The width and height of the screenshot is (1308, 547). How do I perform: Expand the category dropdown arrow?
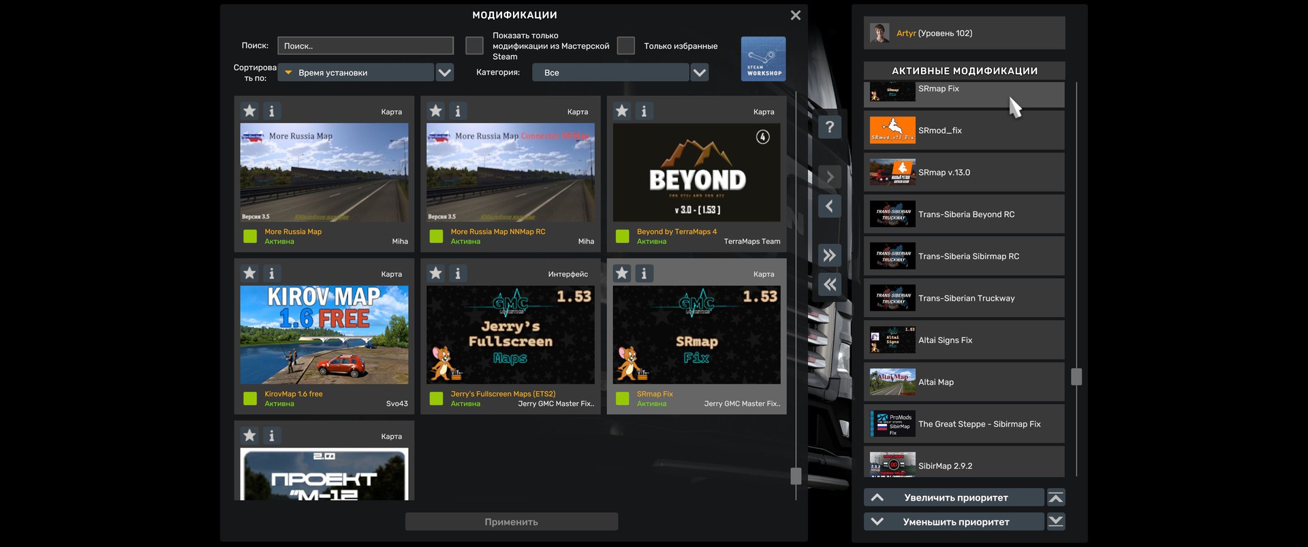700,73
